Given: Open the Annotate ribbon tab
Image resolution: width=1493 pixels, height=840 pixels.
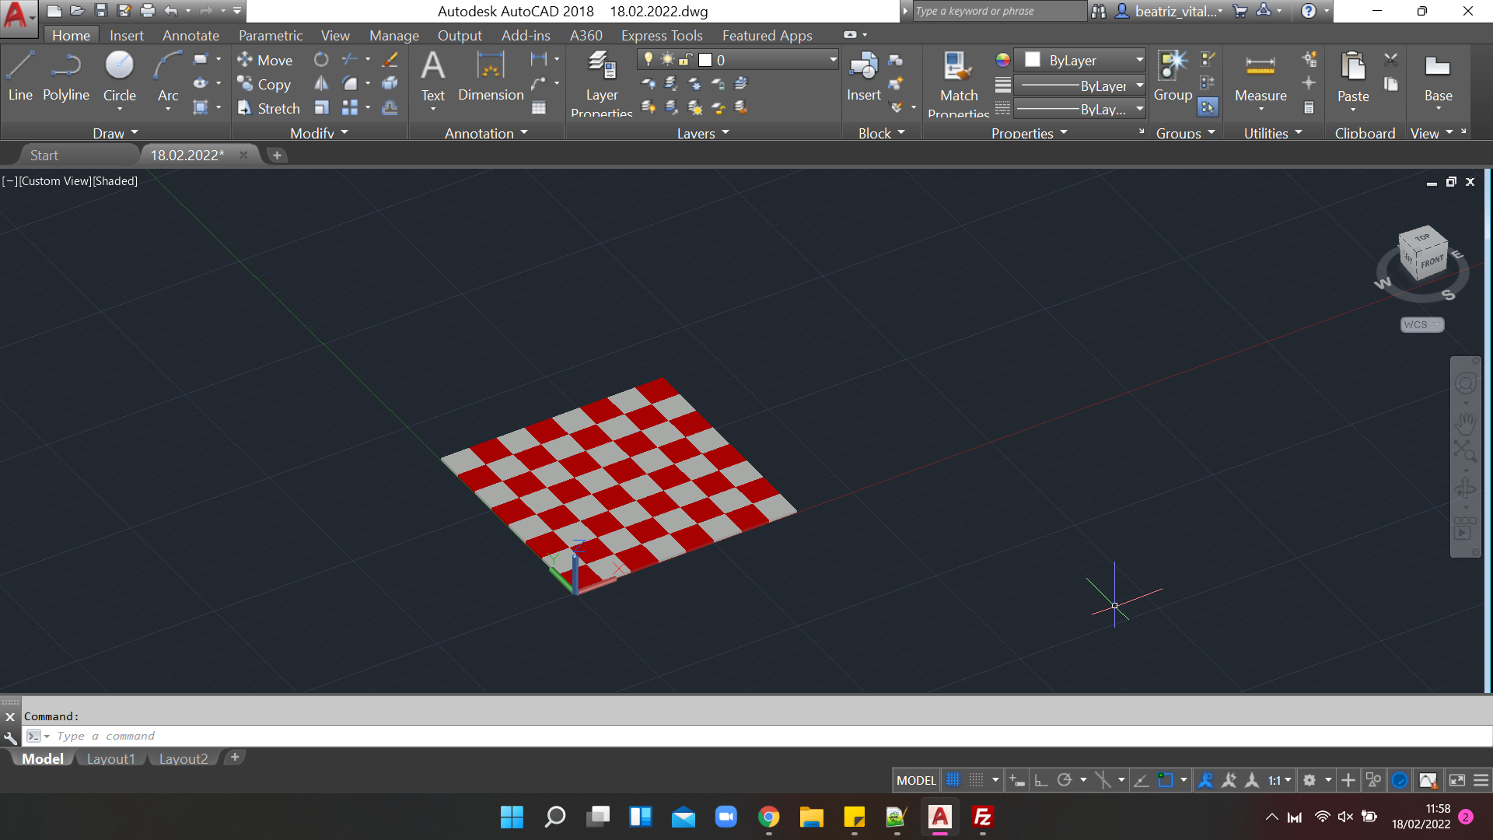Looking at the screenshot, I should click(191, 35).
